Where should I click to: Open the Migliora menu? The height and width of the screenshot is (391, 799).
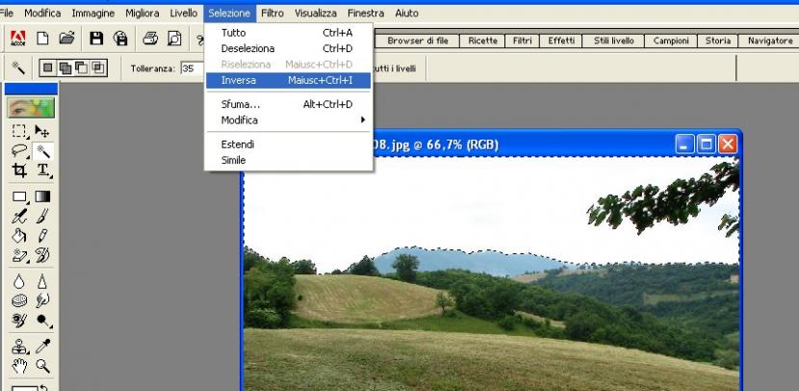pos(142,13)
